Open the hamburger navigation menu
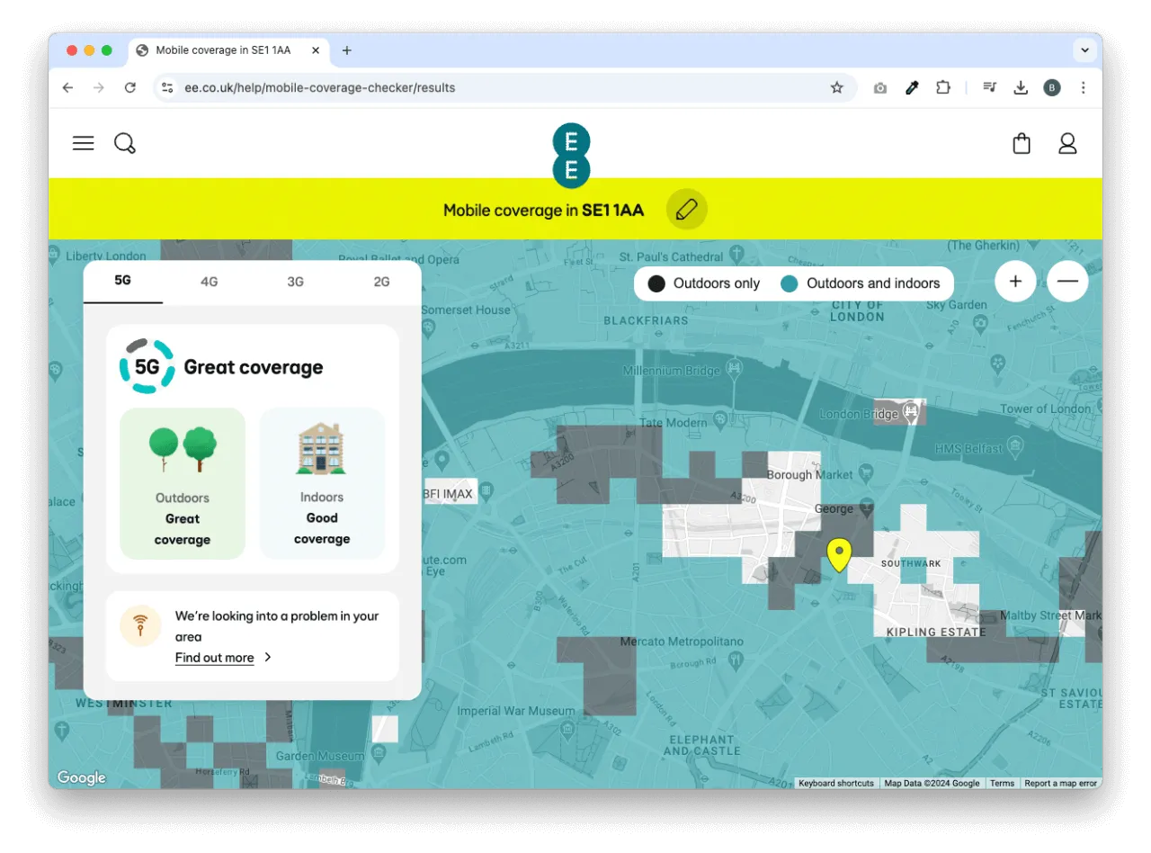 (84, 143)
